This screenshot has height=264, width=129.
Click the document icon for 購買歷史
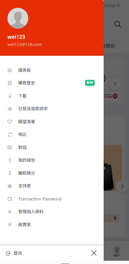pos(10,83)
